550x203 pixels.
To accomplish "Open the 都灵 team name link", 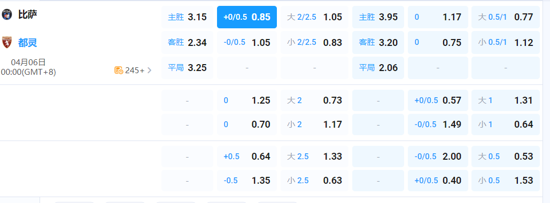I will click(28, 43).
